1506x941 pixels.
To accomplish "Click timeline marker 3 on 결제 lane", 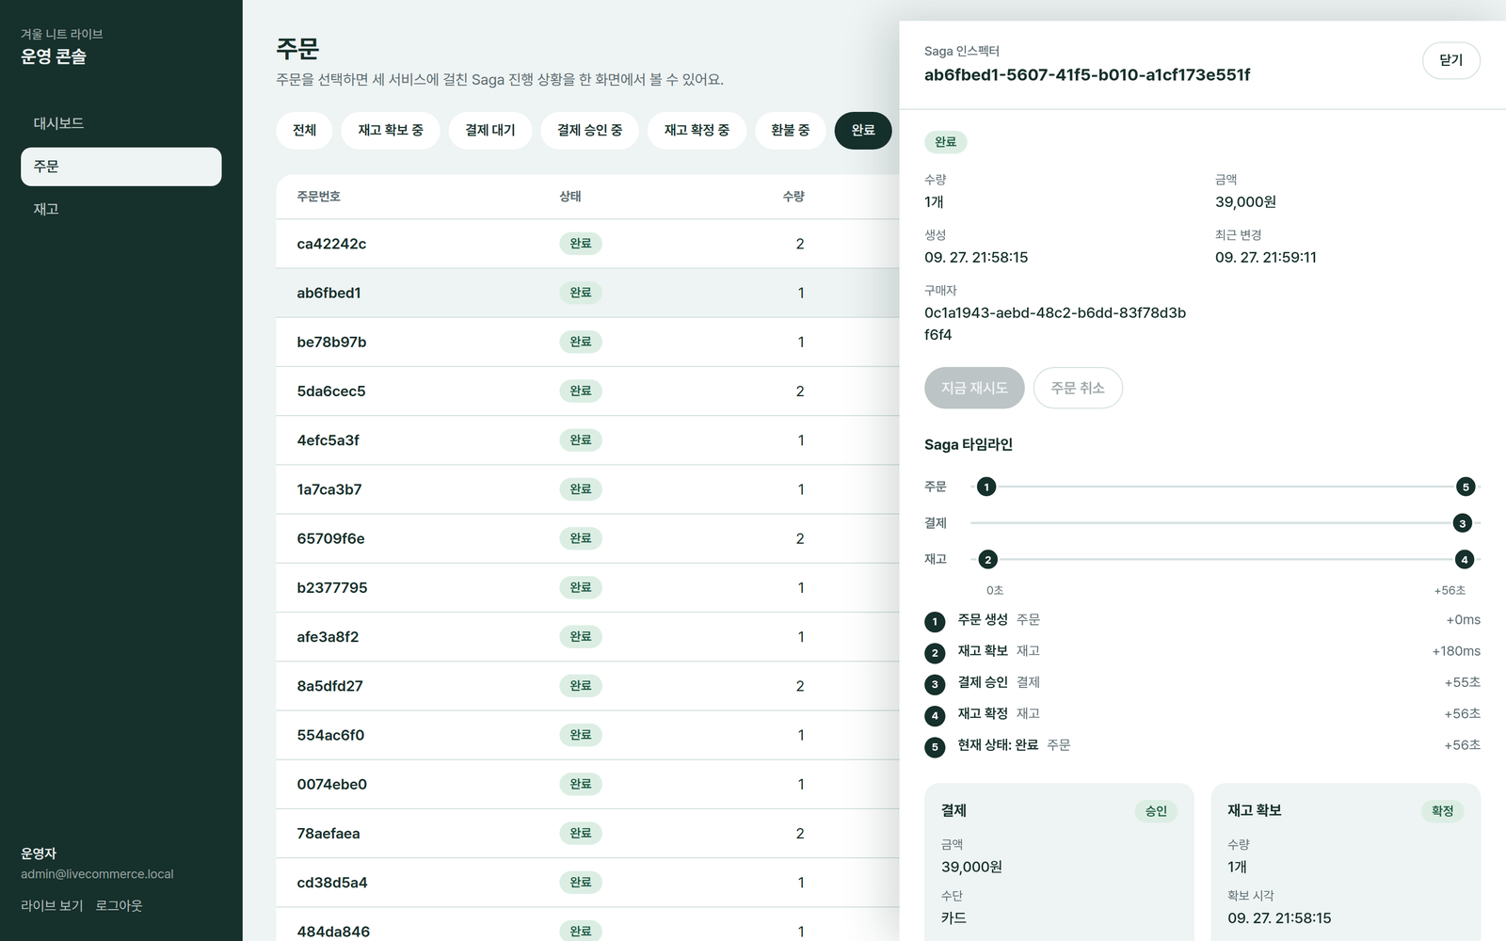I will (x=1462, y=523).
